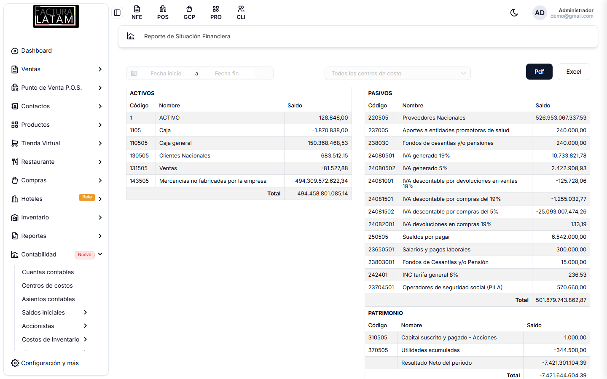
Task: Export report with Pdf button
Action: (x=539, y=72)
